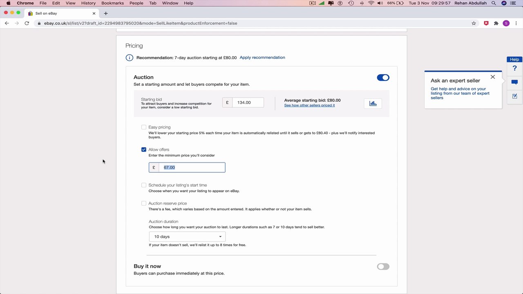Screen dimensions: 523x294
Task: Click the padlock site info icon
Action: click(x=39, y=23)
